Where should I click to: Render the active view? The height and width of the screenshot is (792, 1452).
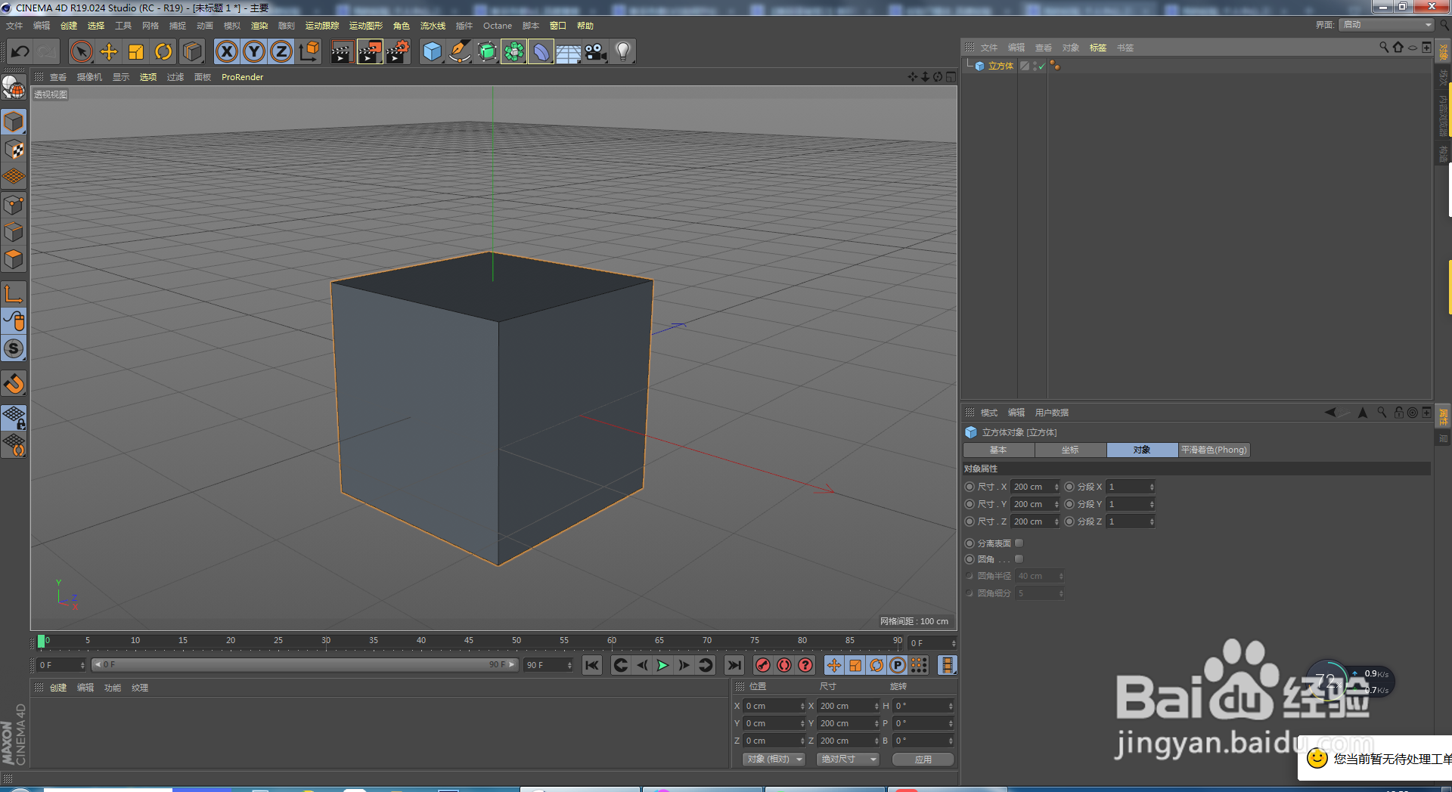(x=342, y=51)
